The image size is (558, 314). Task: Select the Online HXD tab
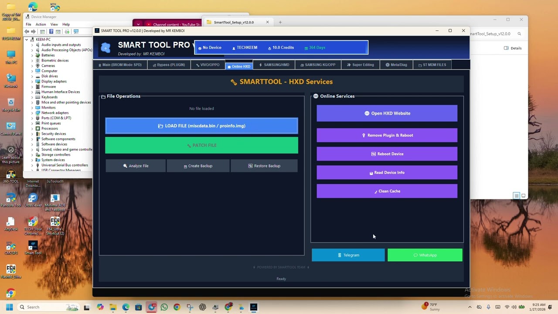click(239, 66)
